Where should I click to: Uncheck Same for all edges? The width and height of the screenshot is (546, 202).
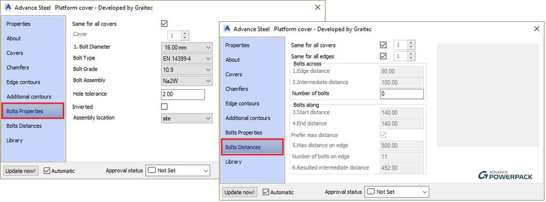(383, 56)
